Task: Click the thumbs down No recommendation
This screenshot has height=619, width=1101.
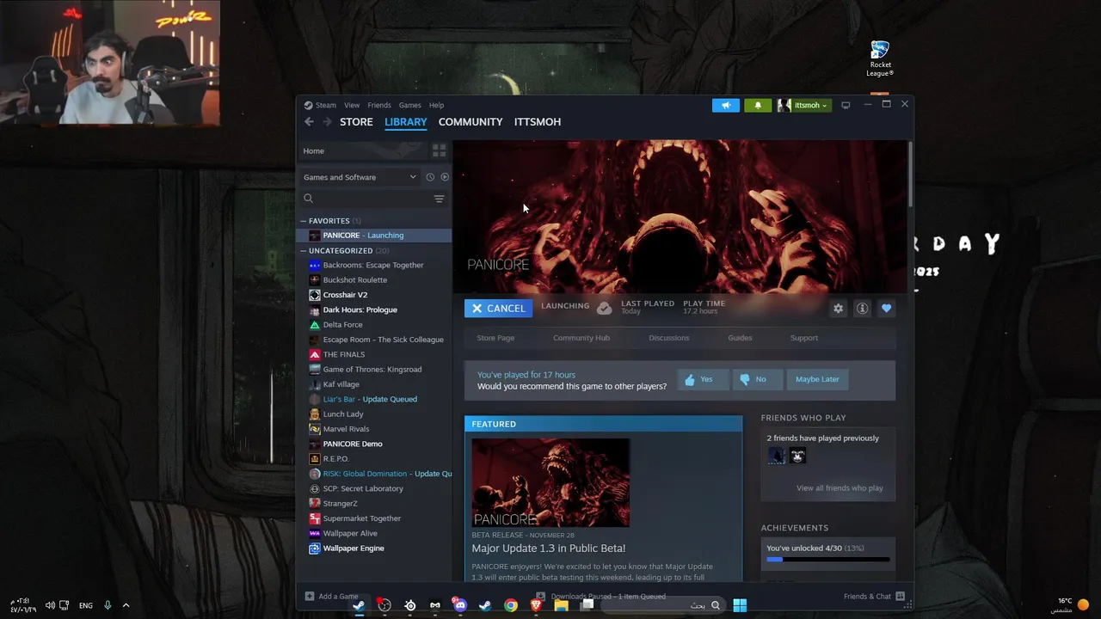Action: [x=757, y=379]
